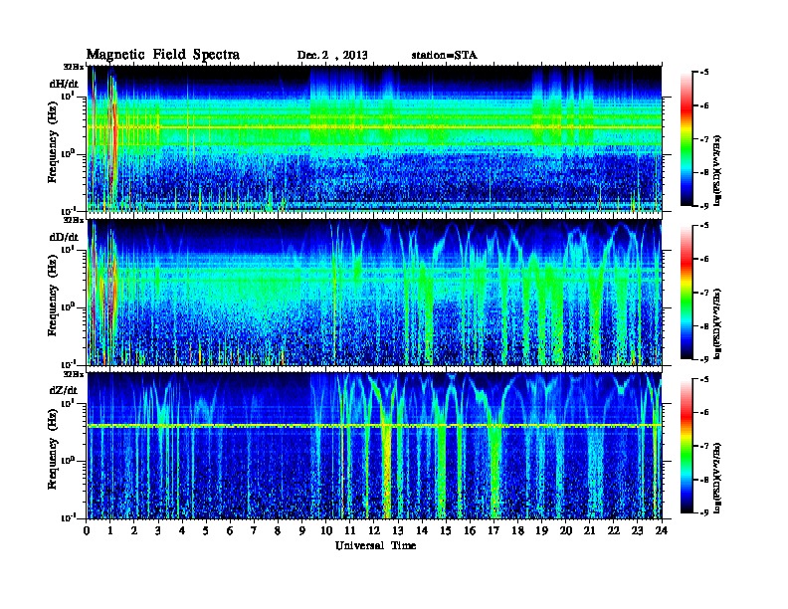This screenshot has height=609, width=788.
Task: Select the dH/dt panel label
Action: point(64,84)
